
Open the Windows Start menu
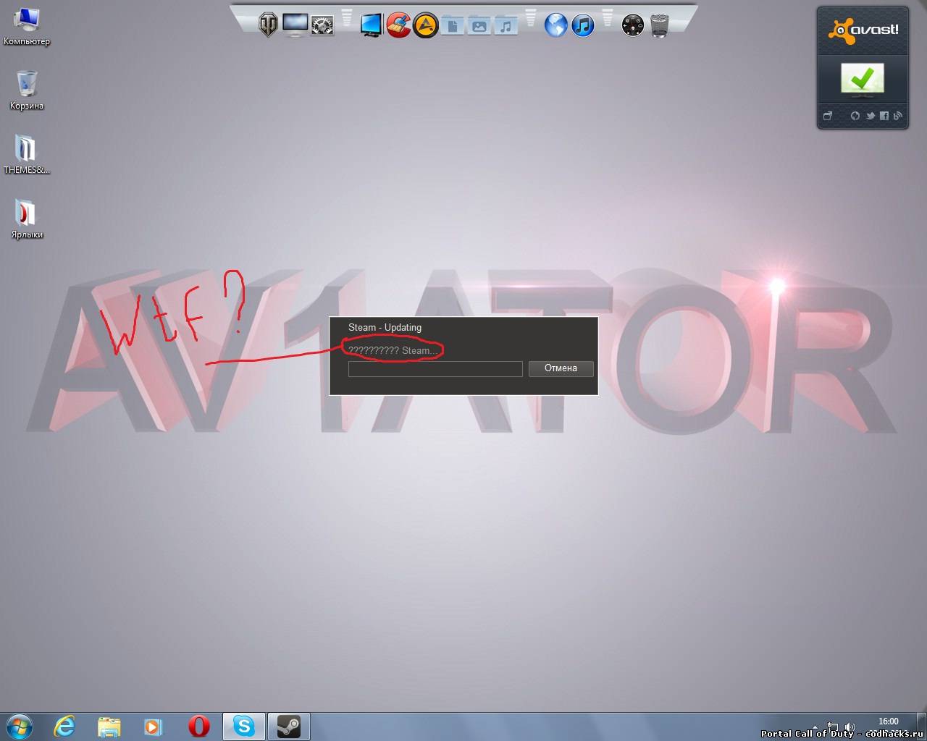click(x=20, y=726)
